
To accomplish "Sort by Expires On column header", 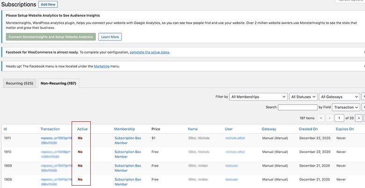I will (345, 129).
